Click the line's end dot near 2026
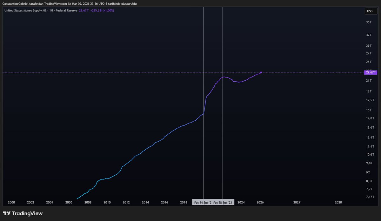This screenshot has height=221, width=381. pos(261,72)
